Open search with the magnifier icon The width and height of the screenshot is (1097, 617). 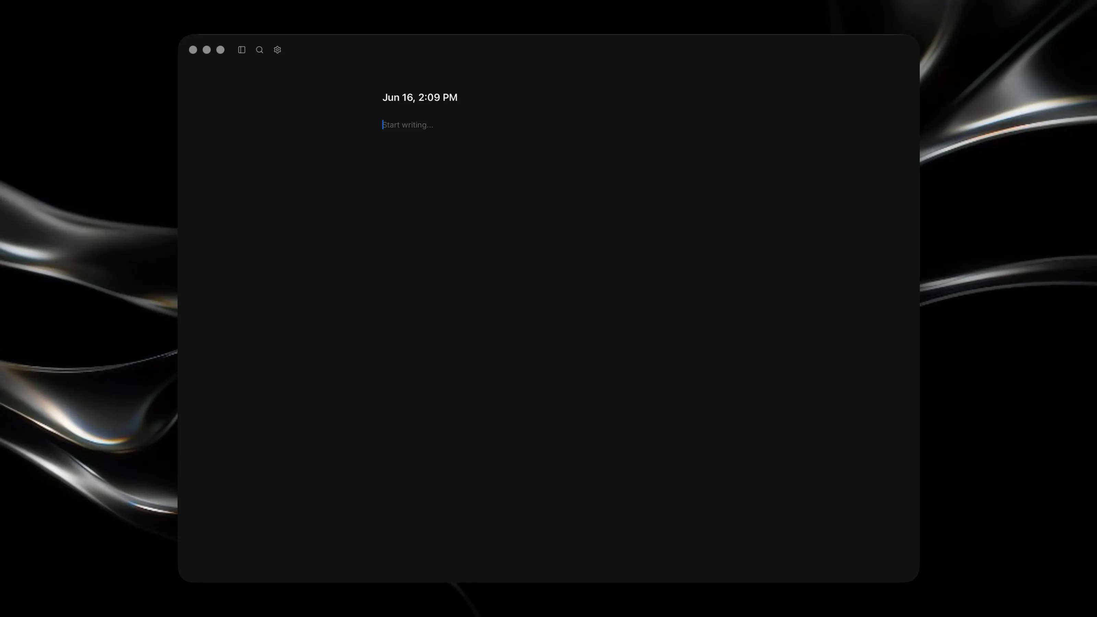point(260,50)
